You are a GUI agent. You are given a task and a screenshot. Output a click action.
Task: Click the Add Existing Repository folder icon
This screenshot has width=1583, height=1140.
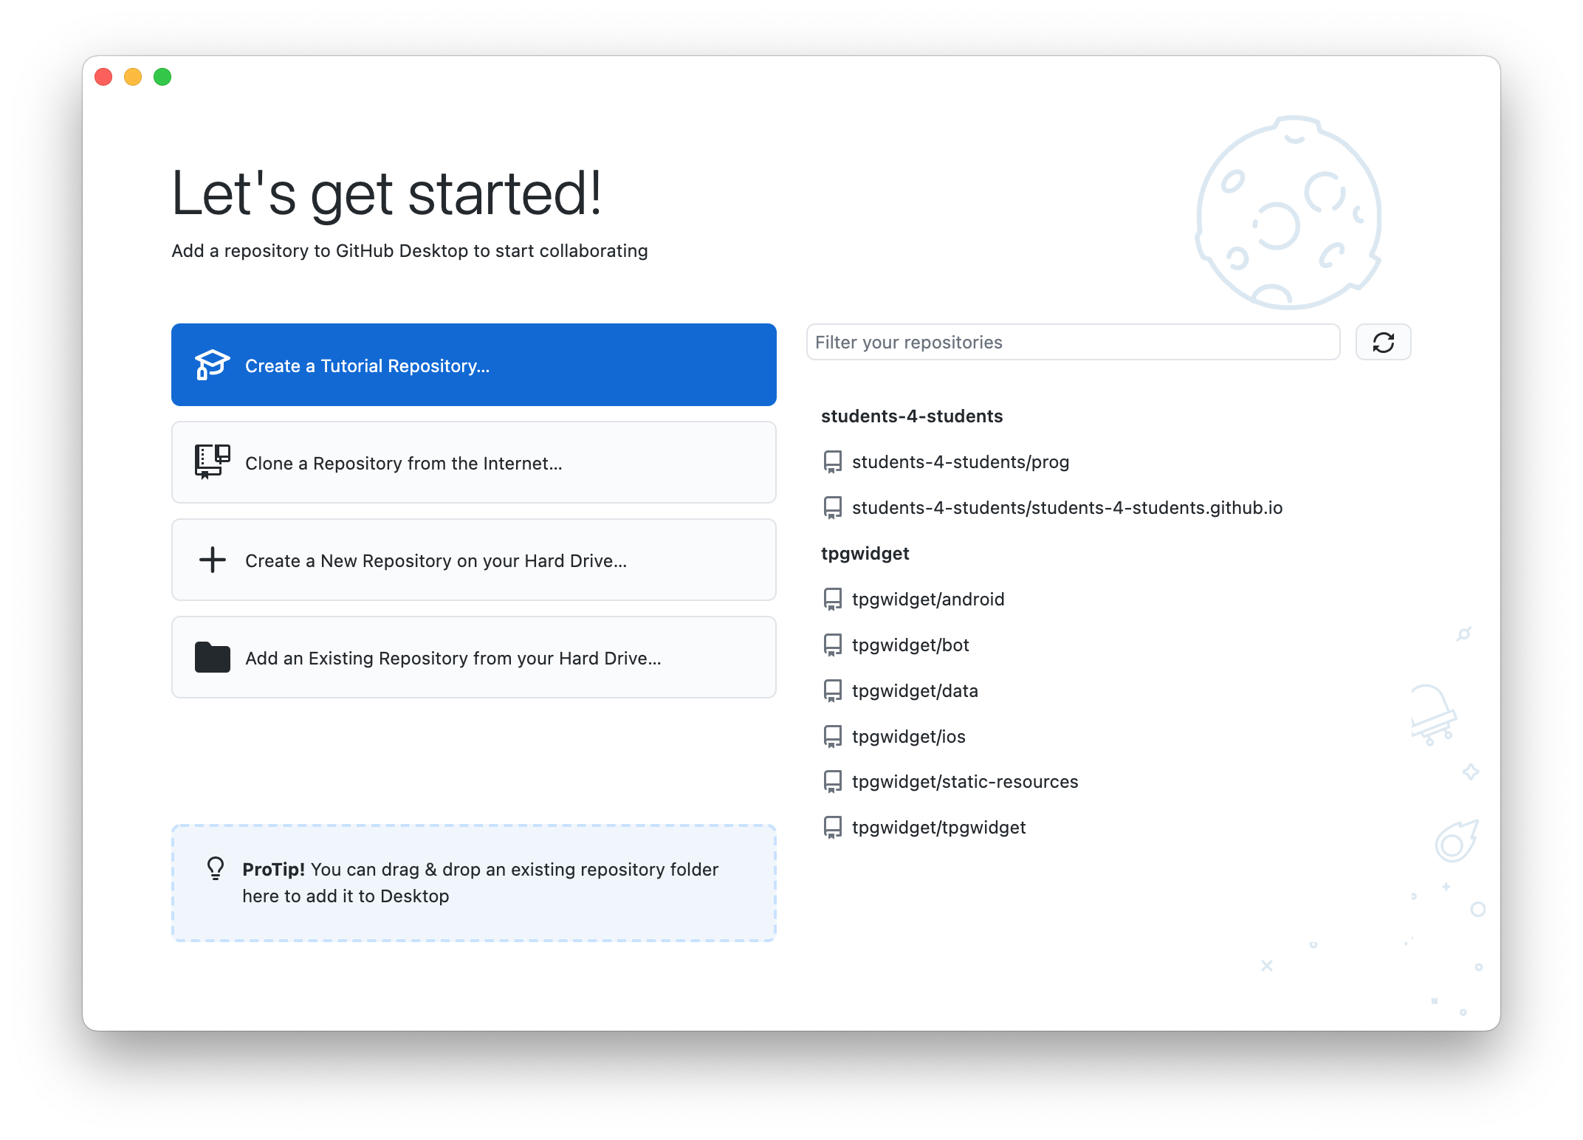click(214, 657)
